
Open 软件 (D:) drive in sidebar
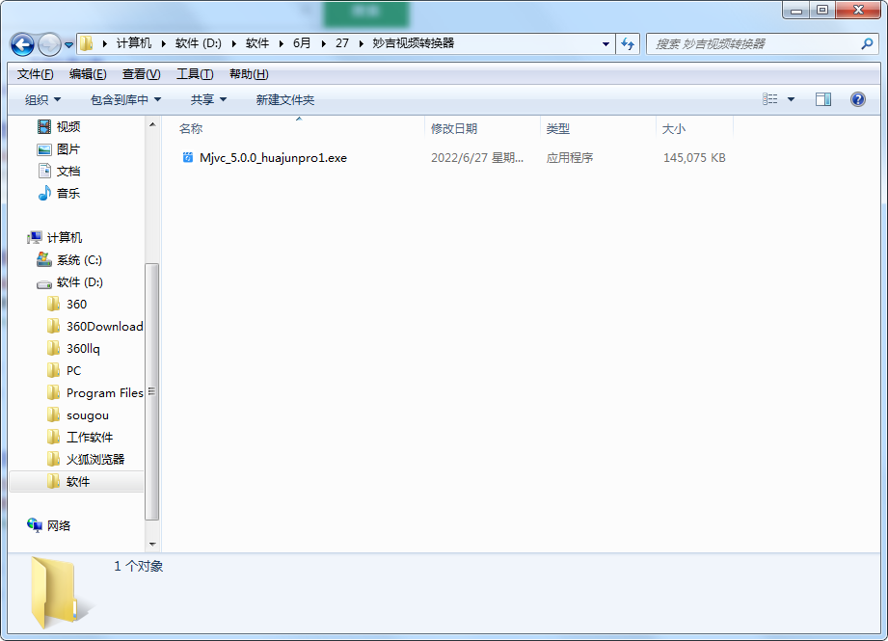[x=70, y=282]
